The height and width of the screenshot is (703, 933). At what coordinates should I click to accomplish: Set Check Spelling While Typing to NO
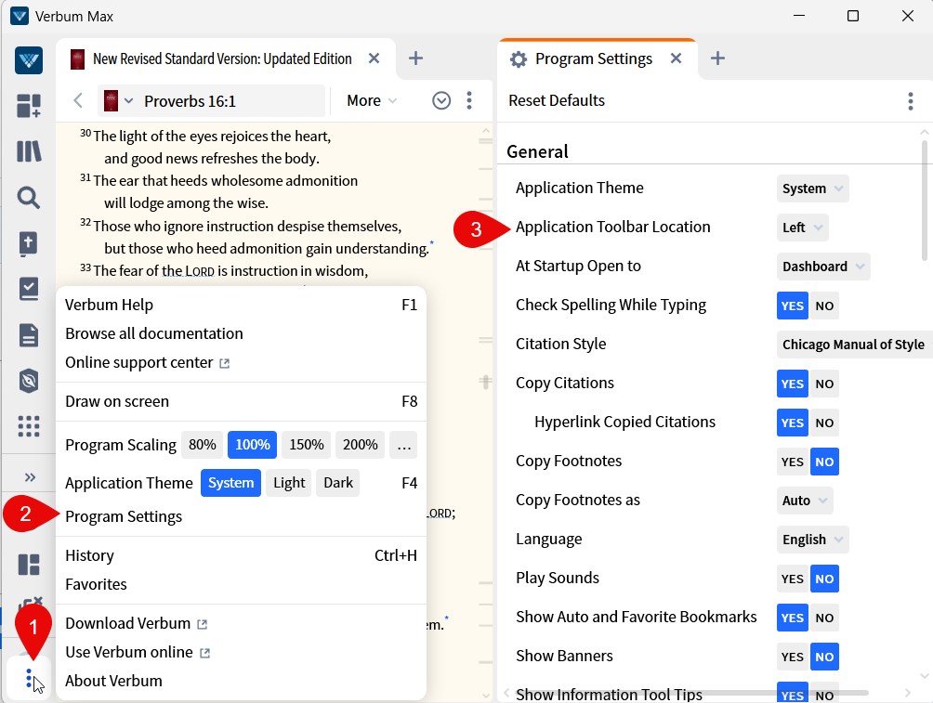[824, 306]
